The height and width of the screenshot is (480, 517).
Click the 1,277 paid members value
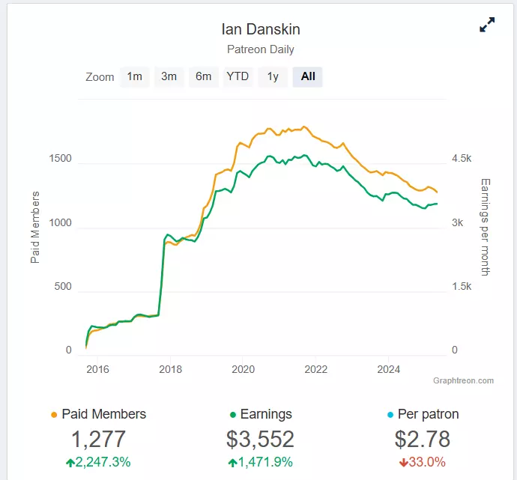point(98,439)
